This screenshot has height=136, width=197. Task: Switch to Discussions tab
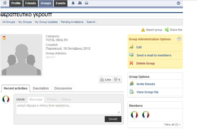(63, 88)
